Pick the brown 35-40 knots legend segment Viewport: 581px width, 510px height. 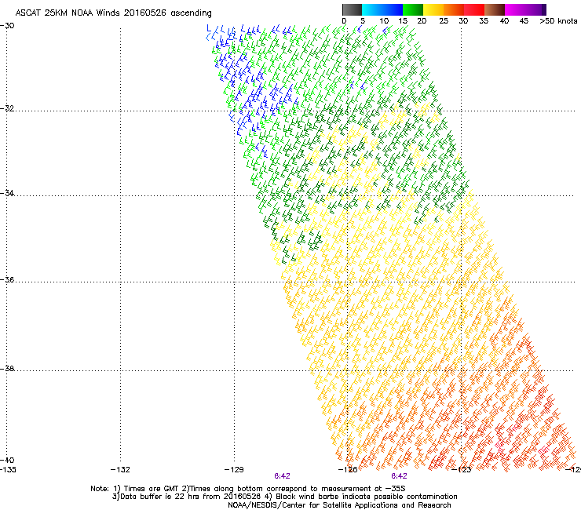click(x=495, y=9)
